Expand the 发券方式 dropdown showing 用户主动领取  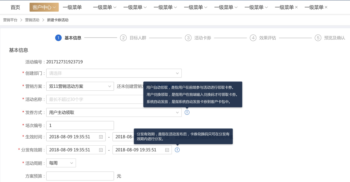click(114, 113)
